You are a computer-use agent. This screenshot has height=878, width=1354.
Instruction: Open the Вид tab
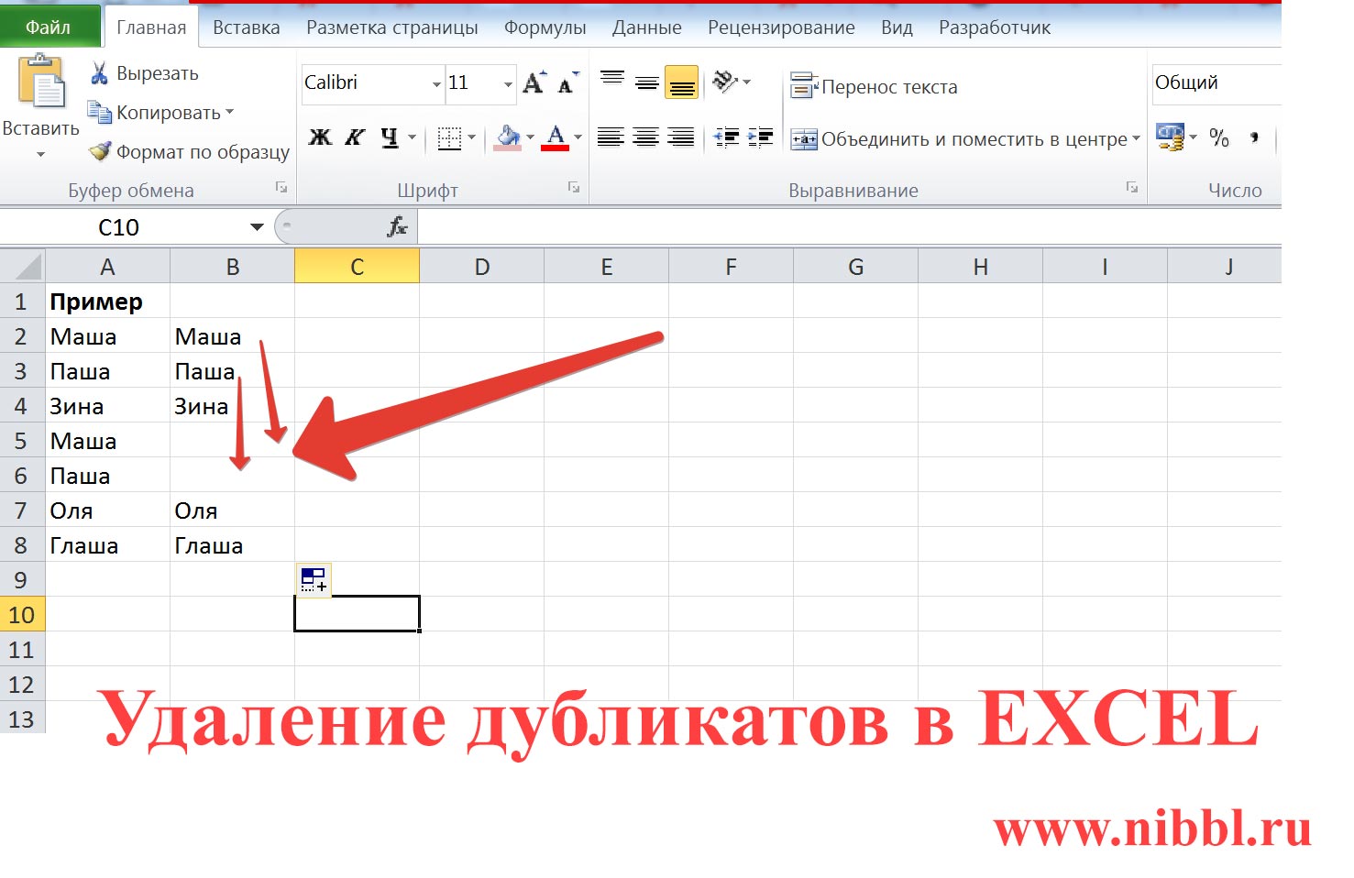[897, 27]
